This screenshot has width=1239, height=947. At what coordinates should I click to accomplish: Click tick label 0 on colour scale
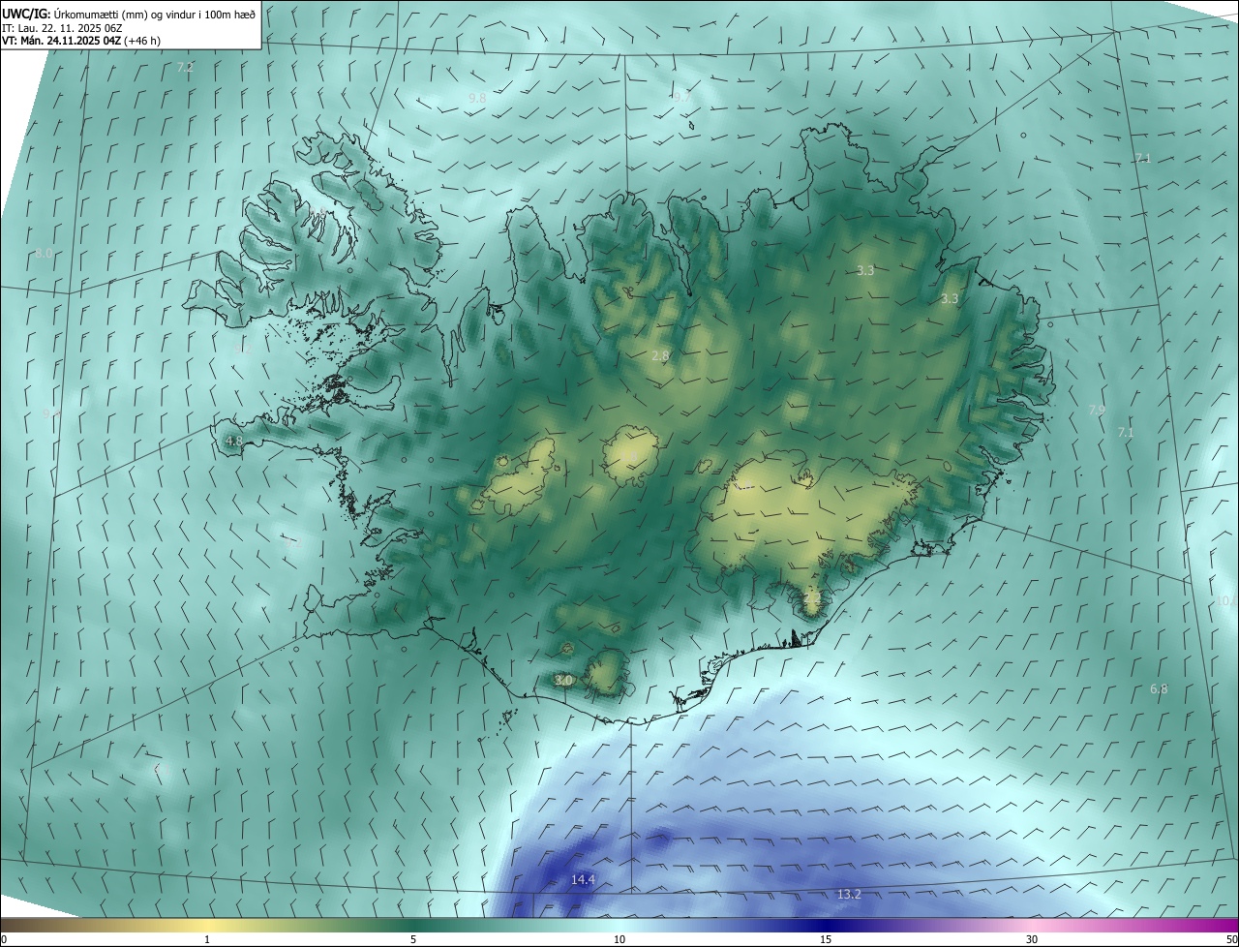click(4, 939)
